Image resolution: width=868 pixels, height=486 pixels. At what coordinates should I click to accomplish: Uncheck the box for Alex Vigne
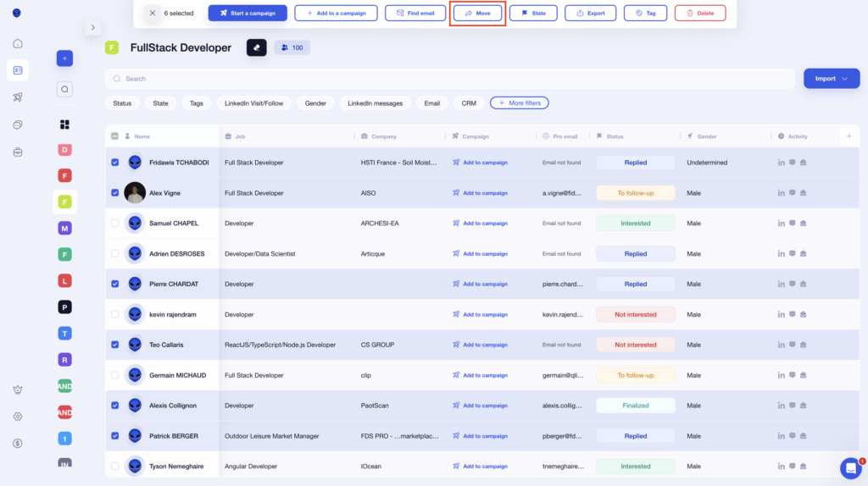tap(115, 193)
